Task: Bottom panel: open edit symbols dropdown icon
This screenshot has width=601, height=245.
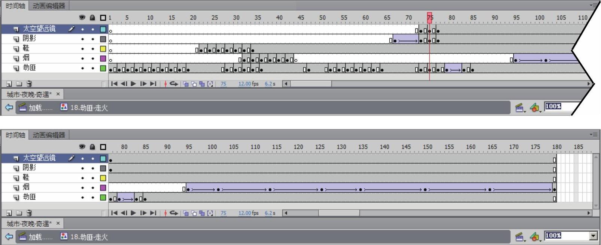Action: click(x=535, y=237)
